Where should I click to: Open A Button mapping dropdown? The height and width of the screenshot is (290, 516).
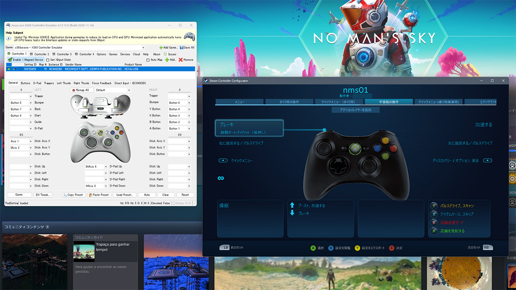click(189, 128)
